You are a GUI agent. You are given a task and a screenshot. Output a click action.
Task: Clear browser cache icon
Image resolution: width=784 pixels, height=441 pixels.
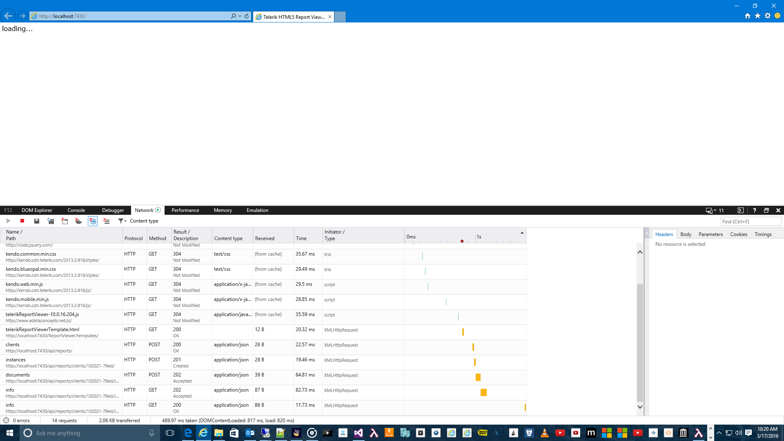coord(65,221)
